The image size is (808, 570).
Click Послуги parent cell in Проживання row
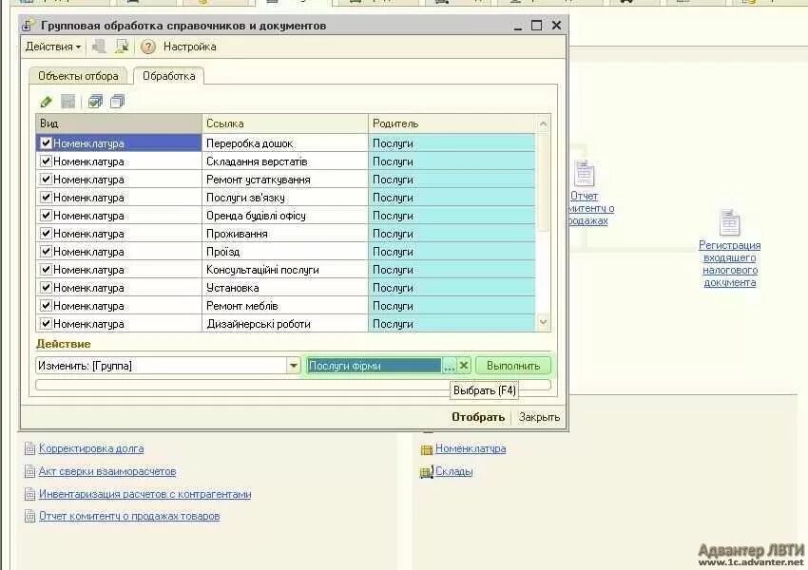coord(452,234)
